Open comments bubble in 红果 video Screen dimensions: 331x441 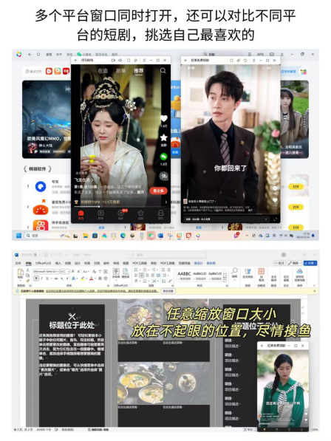pyautogui.click(x=275, y=188)
